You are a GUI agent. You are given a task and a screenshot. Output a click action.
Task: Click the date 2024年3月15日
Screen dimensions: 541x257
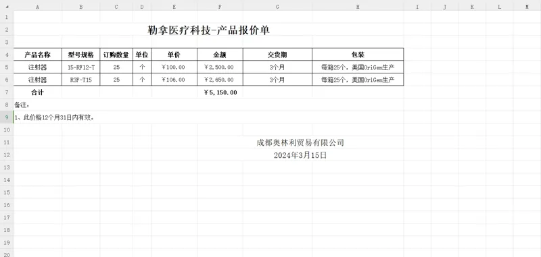(x=300, y=155)
